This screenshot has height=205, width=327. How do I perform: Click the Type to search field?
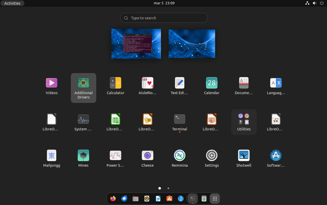pyautogui.click(x=164, y=18)
